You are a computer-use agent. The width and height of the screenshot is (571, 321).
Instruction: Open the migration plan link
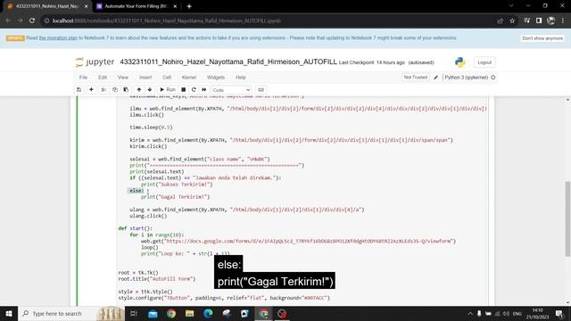pyautogui.click(x=58, y=37)
